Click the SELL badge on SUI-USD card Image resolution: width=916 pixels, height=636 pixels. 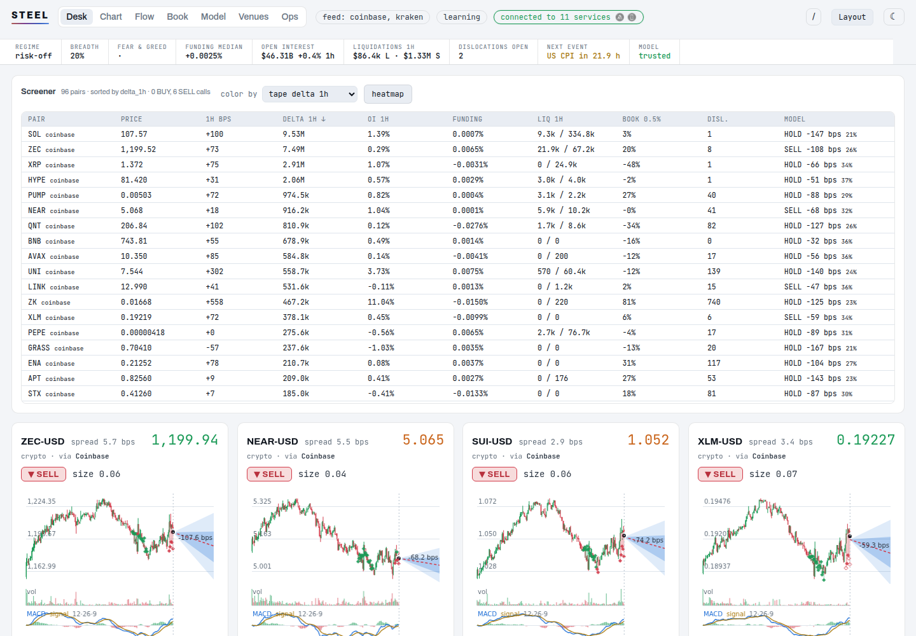click(494, 474)
